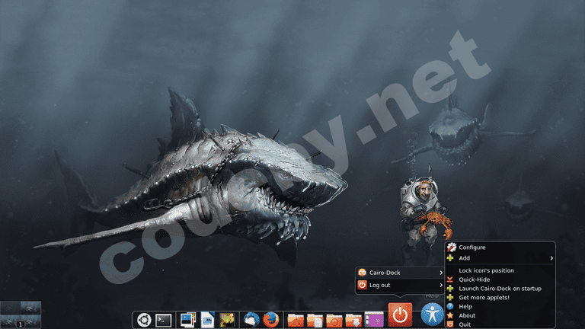Image resolution: width=585 pixels, height=329 pixels.
Task: Open the blue accessibility figure dock icon
Action: pyautogui.click(x=433, y=315)
